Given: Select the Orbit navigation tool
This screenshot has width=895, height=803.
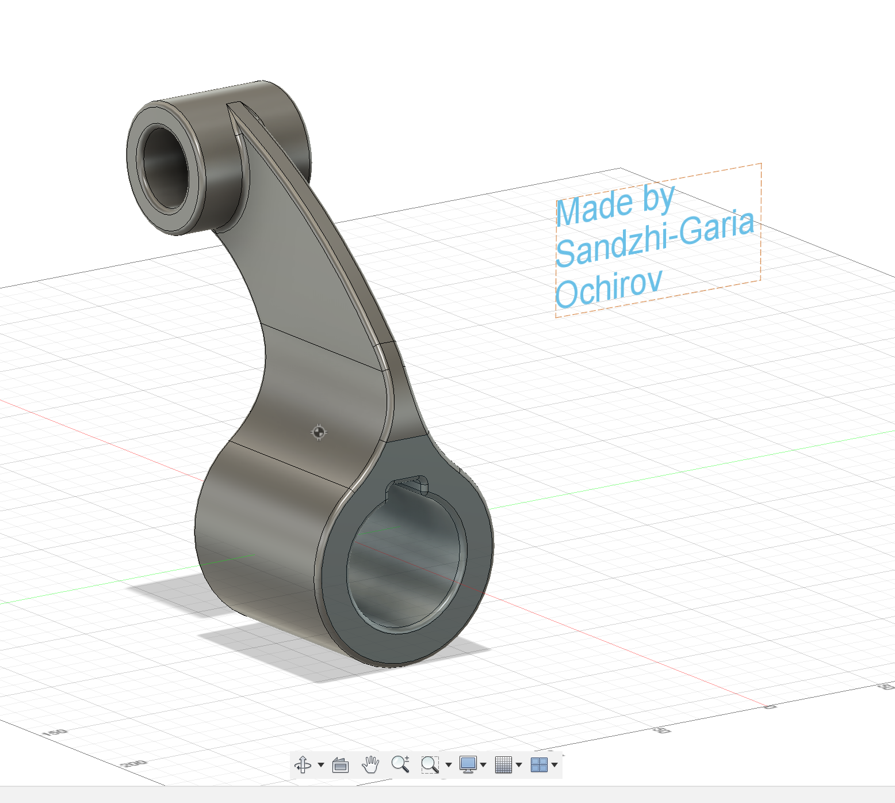Looking at the screenshot, I should (303, 764).
